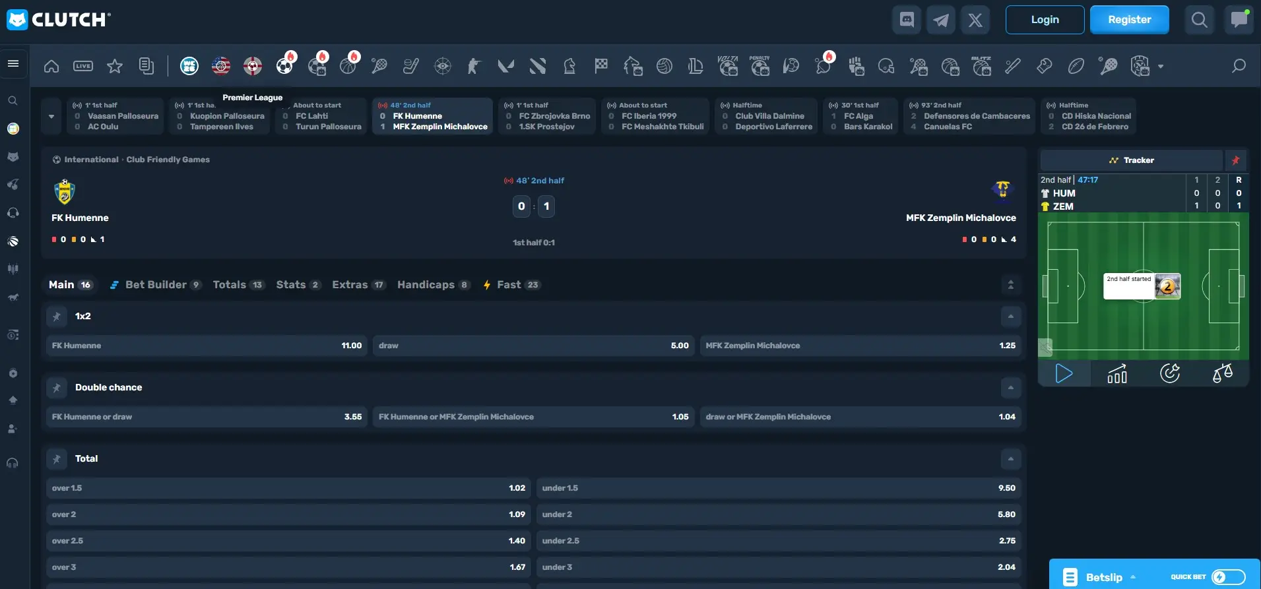Show the tracker bar chart statistics view
This screenshot has width=1261, height=589.
(x=1117, y=374)
